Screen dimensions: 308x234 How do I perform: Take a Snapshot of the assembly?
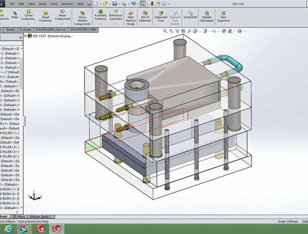(x=223, y=16)
